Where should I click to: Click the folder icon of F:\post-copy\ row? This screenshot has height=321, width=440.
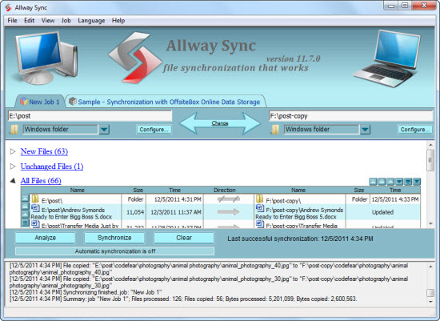259,199
